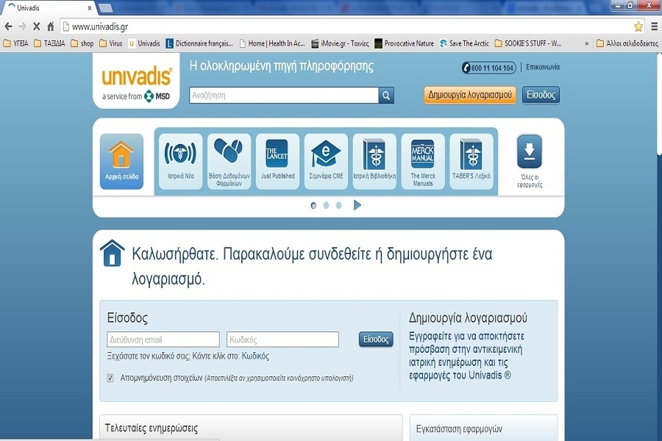Open the shop bookmarks folder
662x441 pixels.
tap(82, 43)
